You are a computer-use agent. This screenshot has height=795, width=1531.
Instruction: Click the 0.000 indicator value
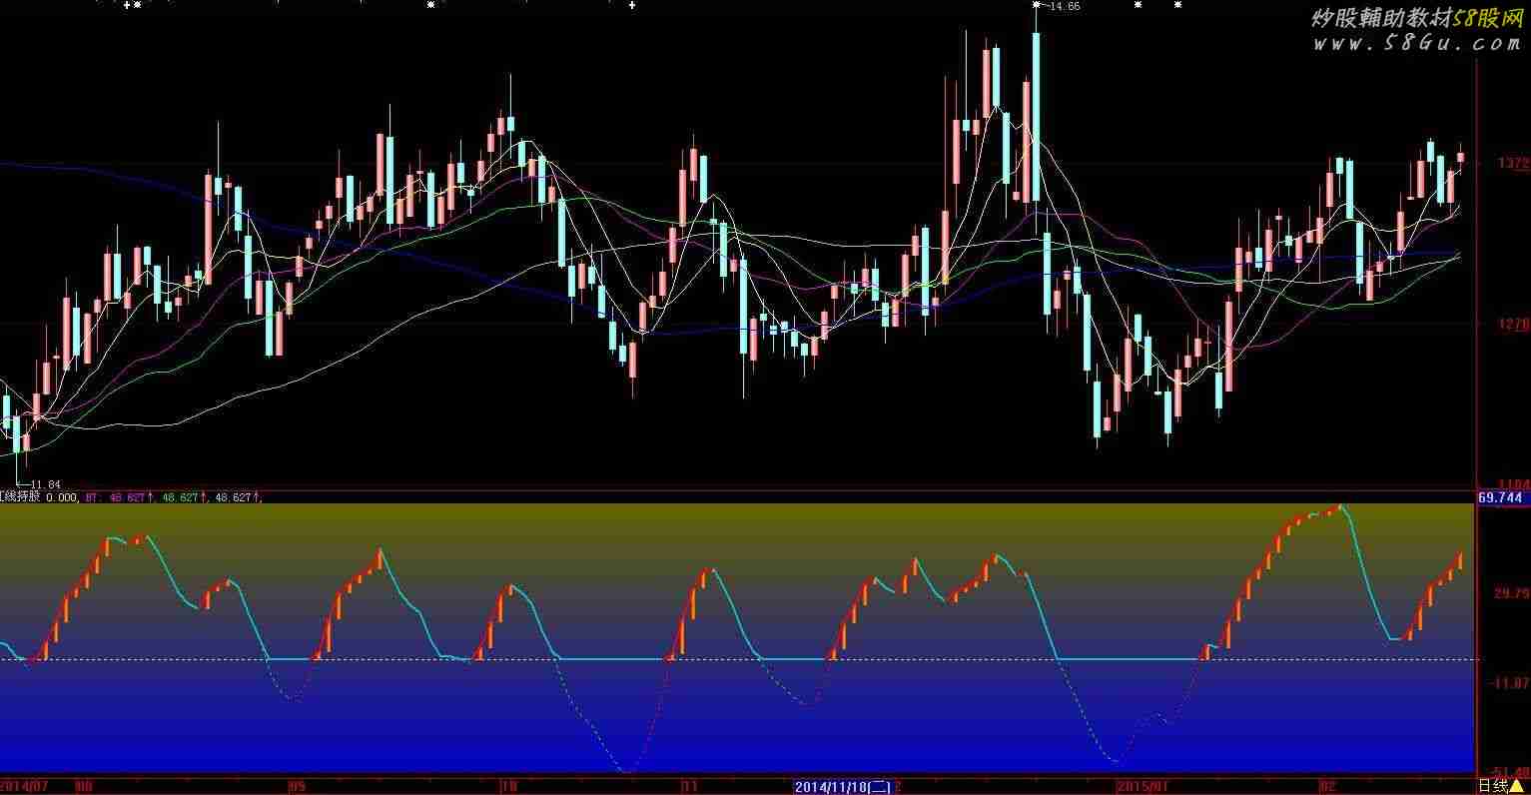pos(61,496)
